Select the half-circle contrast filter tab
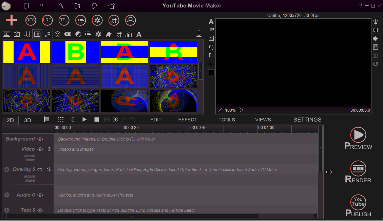Screen dimensions: 383x221 point(78,34)
